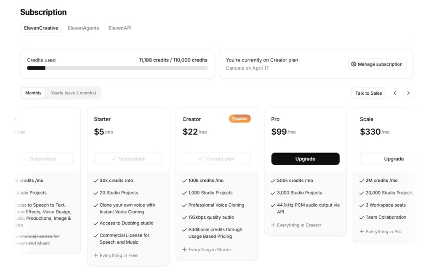Upgrade to the Scale plan
Viewport: 431px width, 274px height.
coord(394,159)
